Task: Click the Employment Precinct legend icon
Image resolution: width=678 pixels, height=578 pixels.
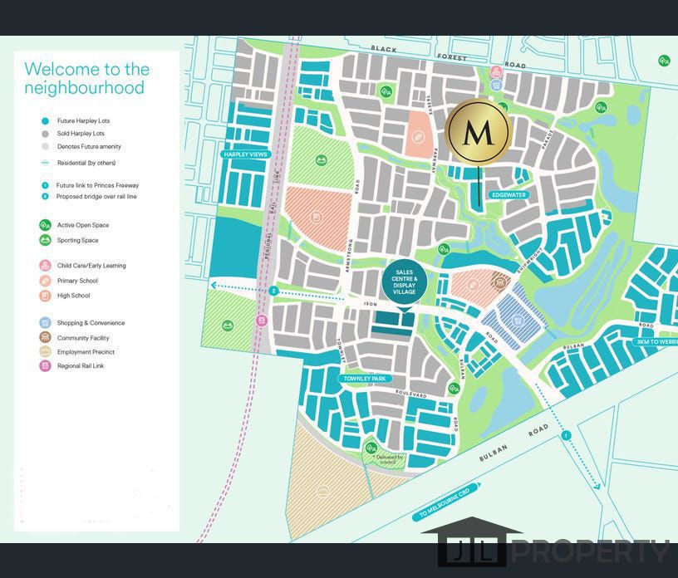Action: tap(44, 352)
